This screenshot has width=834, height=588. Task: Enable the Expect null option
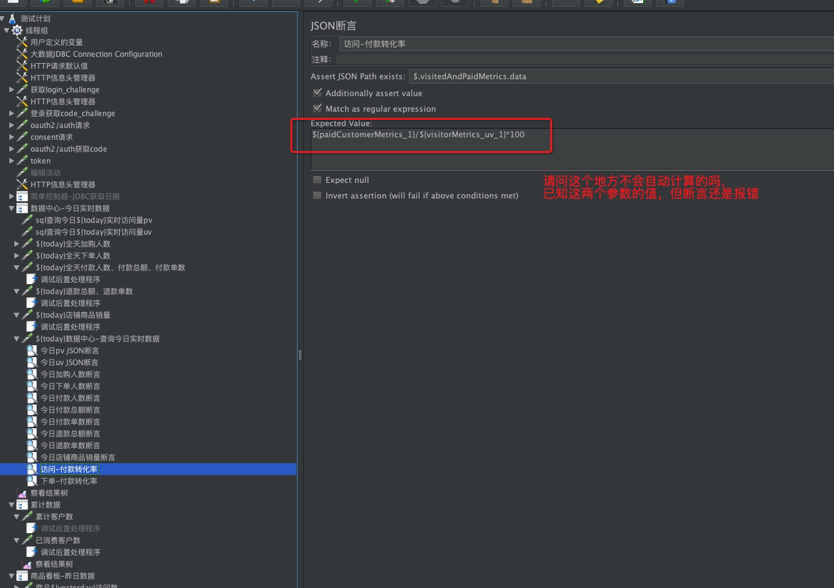318,180
